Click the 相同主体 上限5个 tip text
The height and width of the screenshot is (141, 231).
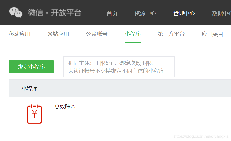[111, 63]
